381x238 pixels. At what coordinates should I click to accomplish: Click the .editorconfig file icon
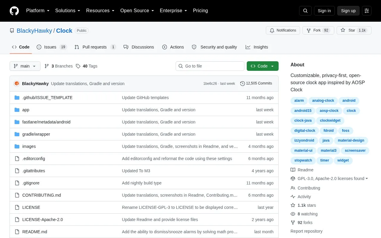pyautogui.click(x=17, y=159)
